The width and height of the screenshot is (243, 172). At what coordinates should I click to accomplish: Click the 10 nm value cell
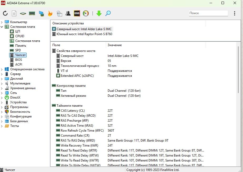tap(112, 66)
